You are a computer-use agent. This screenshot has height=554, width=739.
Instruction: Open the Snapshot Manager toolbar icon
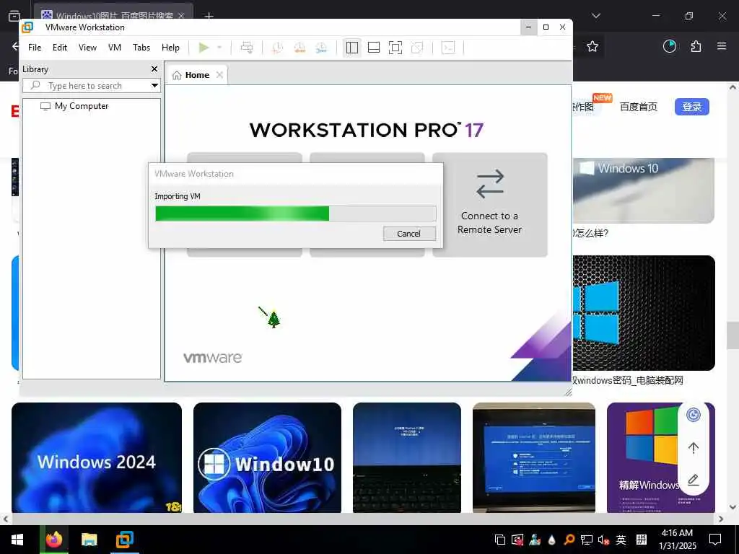tap(321, 48)
